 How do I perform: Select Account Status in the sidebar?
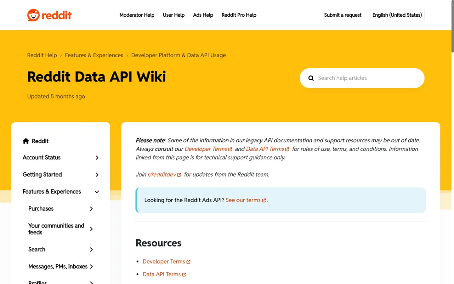pos(42,158)
